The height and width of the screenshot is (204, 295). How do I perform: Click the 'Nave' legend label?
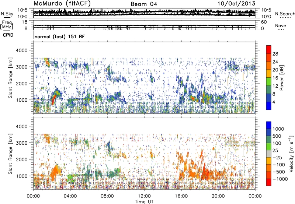(x=280, y=26)
